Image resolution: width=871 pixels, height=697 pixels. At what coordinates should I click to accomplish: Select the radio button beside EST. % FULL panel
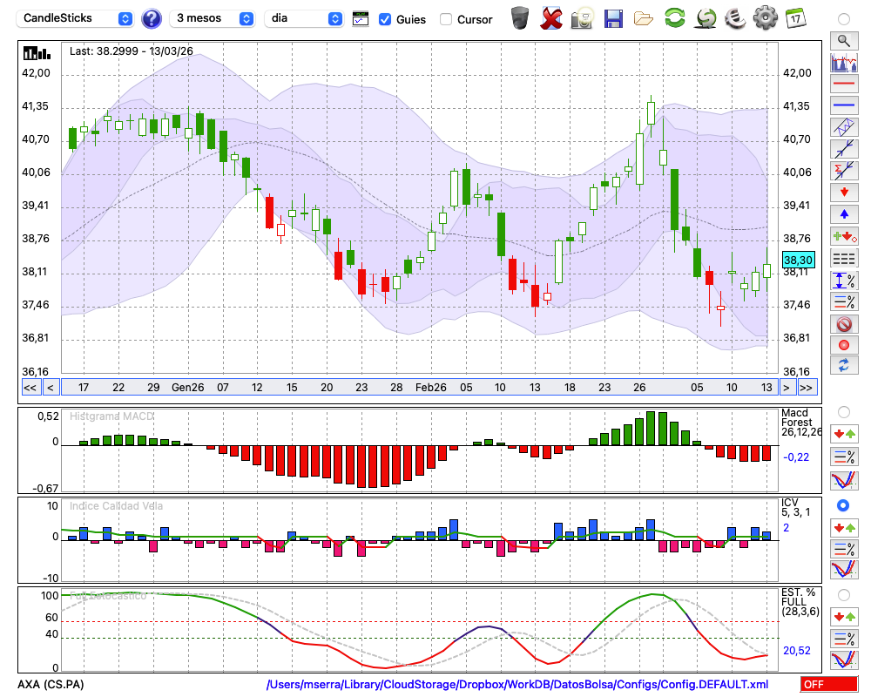(843, 594)
